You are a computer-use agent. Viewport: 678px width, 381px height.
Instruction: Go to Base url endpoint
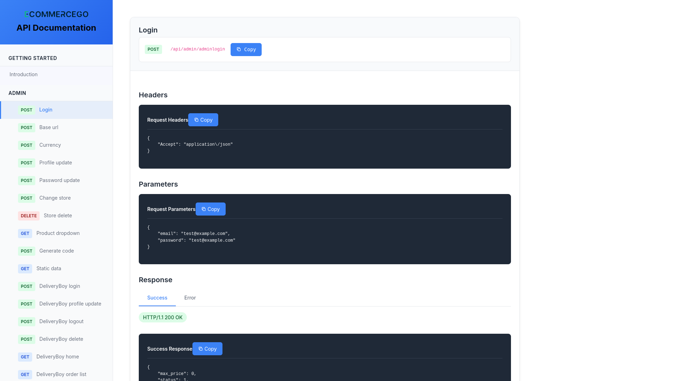coord(56,127)
